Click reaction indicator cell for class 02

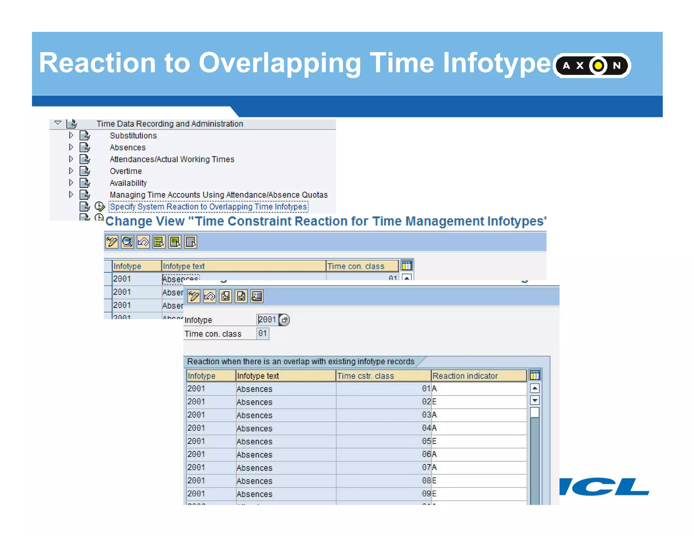[x=479, y=402]
